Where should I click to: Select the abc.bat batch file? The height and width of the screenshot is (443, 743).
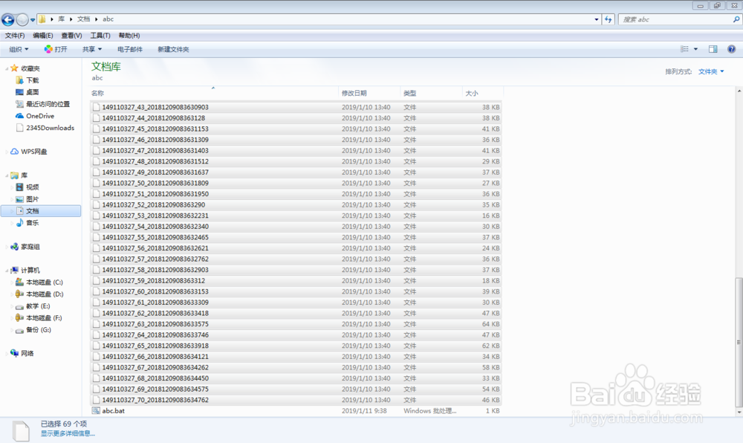point(296,411)
